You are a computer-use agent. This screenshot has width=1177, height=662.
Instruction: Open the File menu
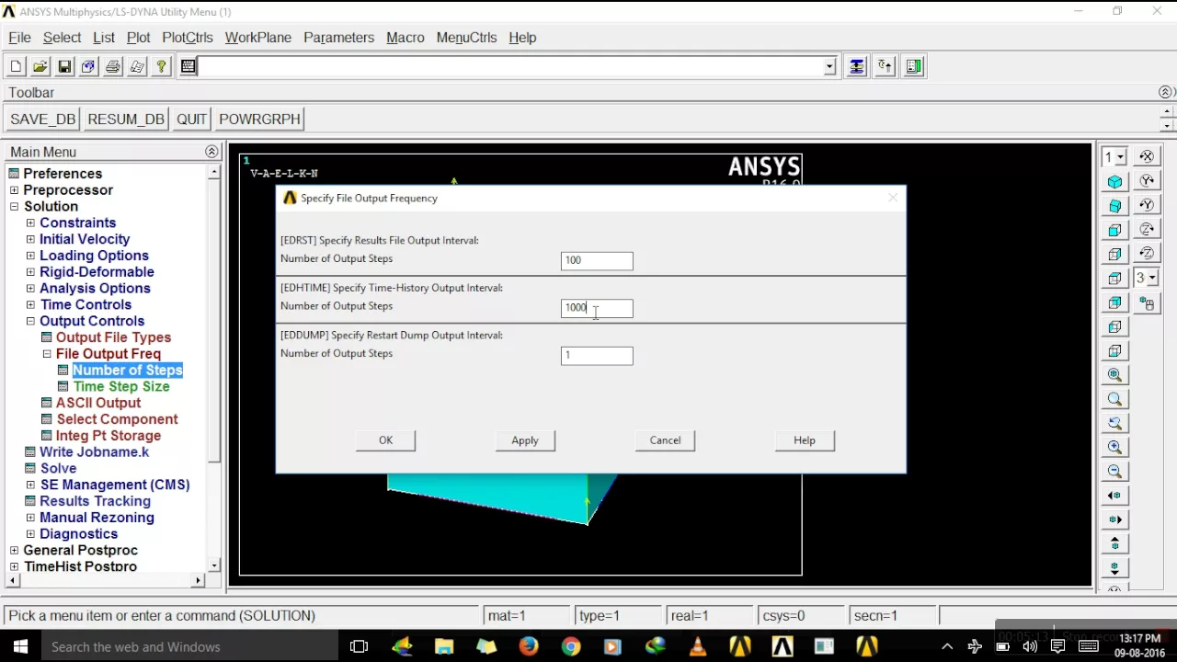tap(19, 38)
